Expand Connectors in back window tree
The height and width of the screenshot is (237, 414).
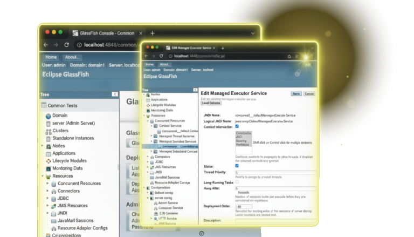(x=47, y=191)
